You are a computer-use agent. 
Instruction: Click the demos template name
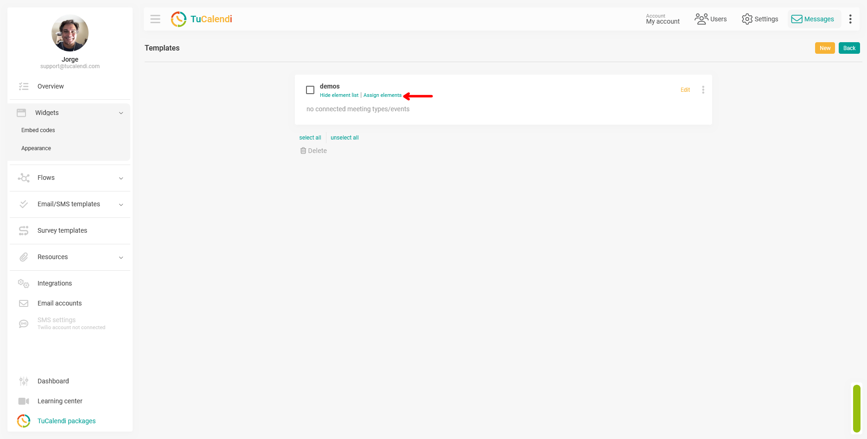(330, 86)
